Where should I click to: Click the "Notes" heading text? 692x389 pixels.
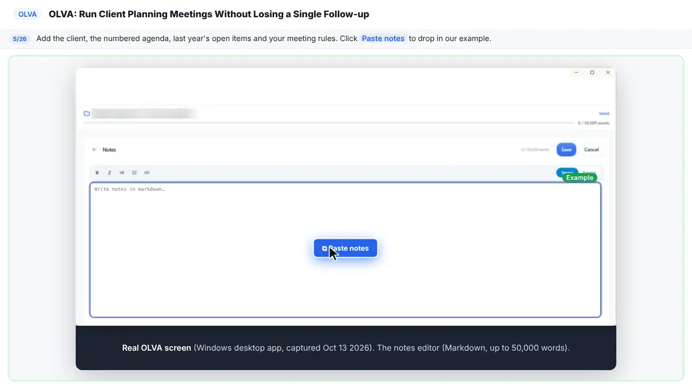(109, 150)
